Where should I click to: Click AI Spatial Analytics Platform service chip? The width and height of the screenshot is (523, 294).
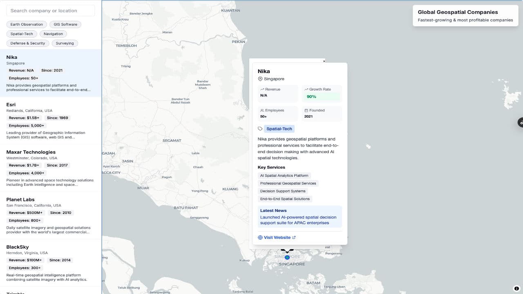tap(284, 176)
